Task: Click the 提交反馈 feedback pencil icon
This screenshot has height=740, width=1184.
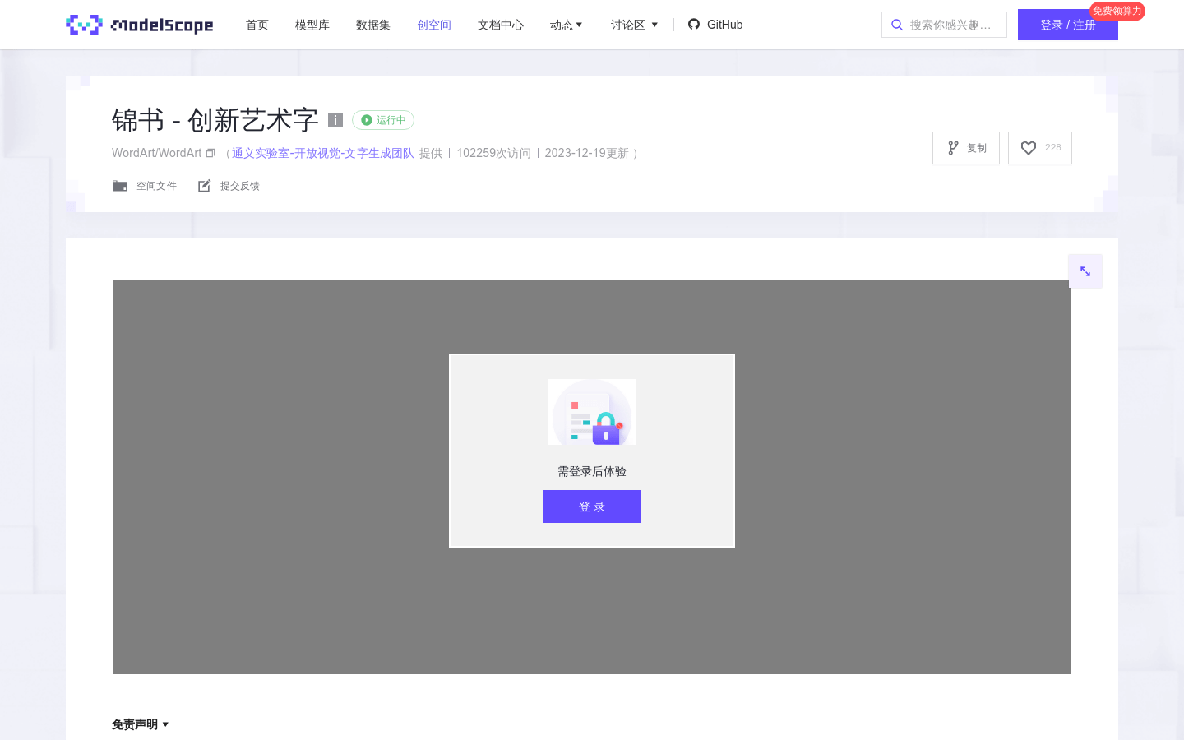Action: click(204, 185)
